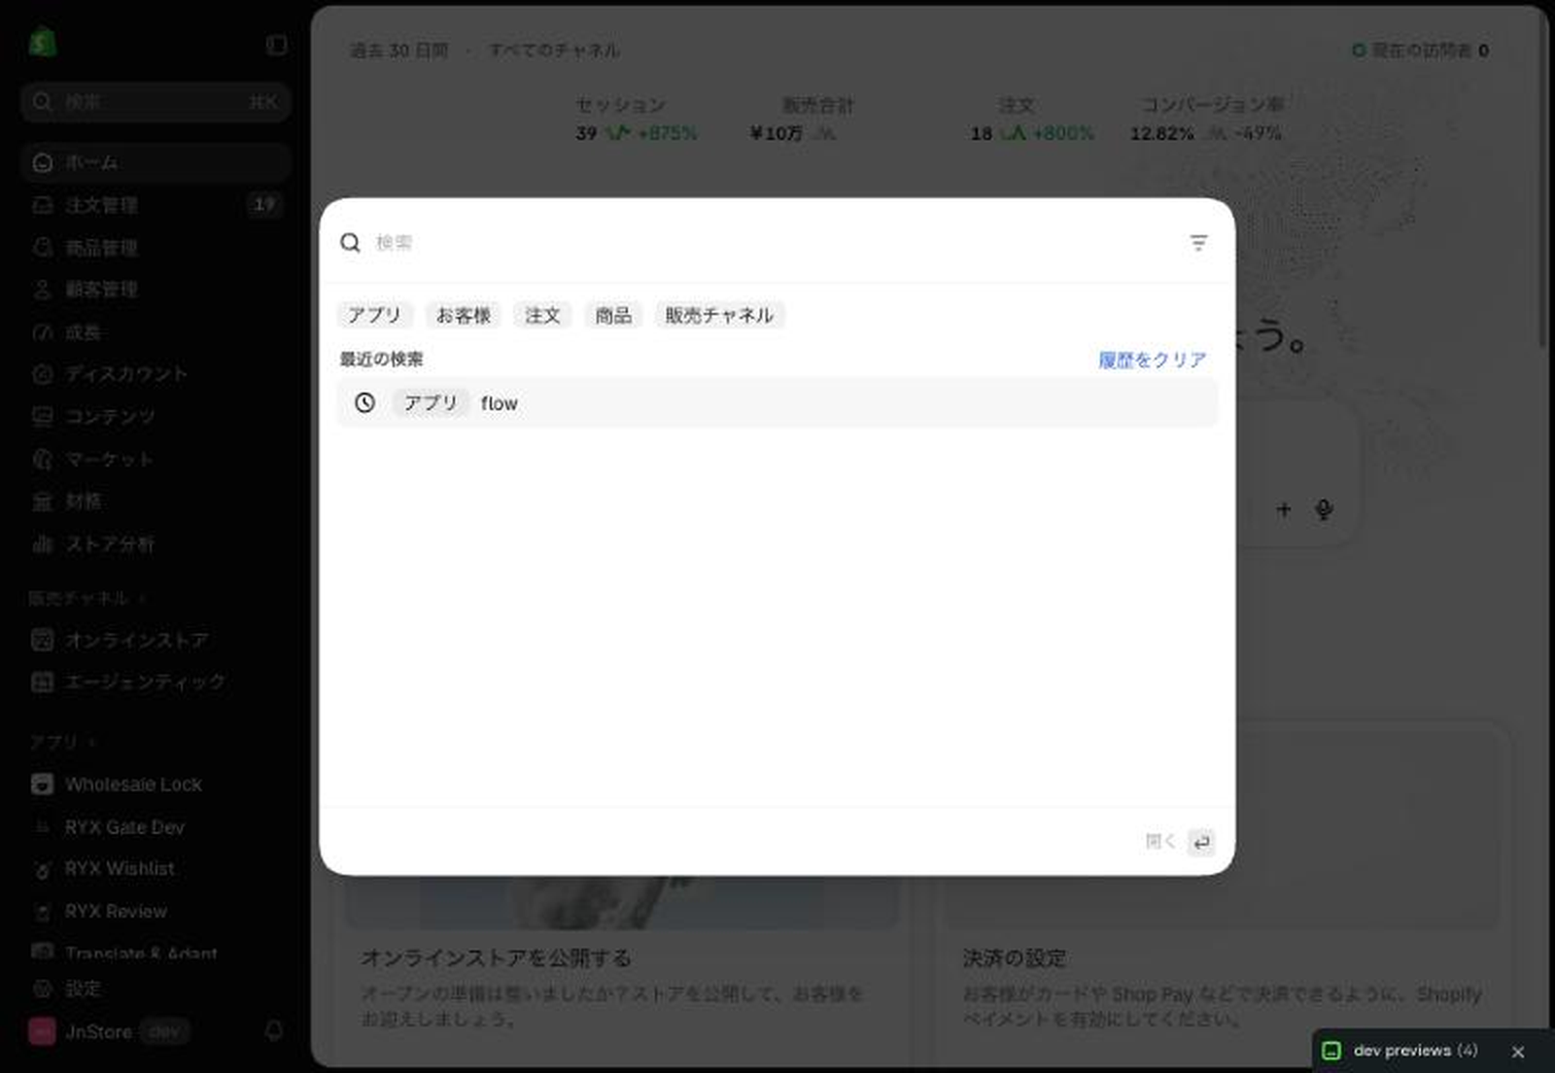The width and height of the screenshot is (1555, 1073).
Task: Select the お客様 filter chip
Action: pyautogui.click(x=464, y=315)
